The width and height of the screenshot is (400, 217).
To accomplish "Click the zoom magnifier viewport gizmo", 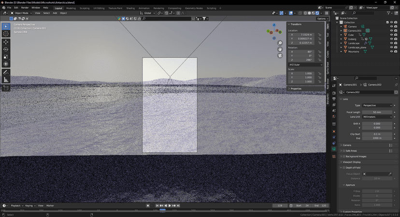I will click(280, 43).
